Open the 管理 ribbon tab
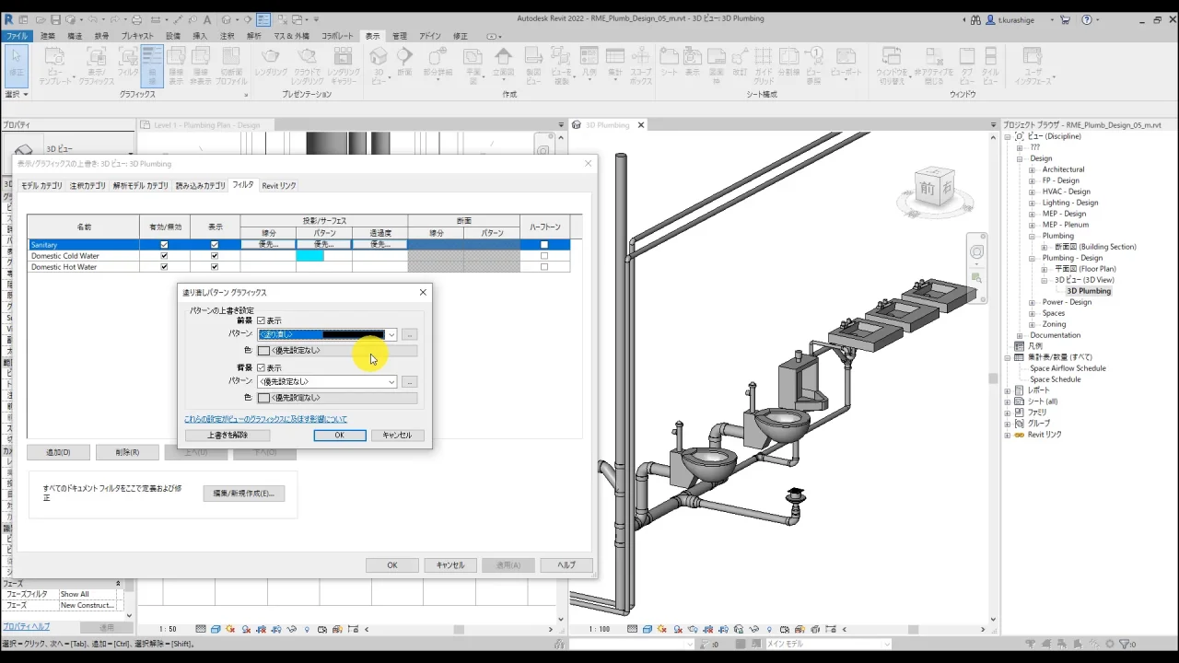 point(400,36)
